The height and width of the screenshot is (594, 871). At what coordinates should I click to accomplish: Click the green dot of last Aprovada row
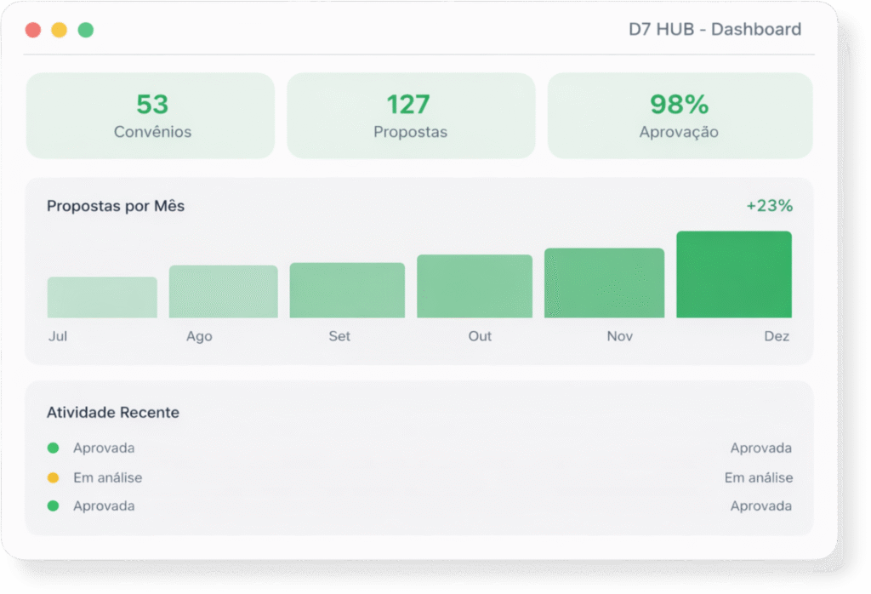point(53,506)
